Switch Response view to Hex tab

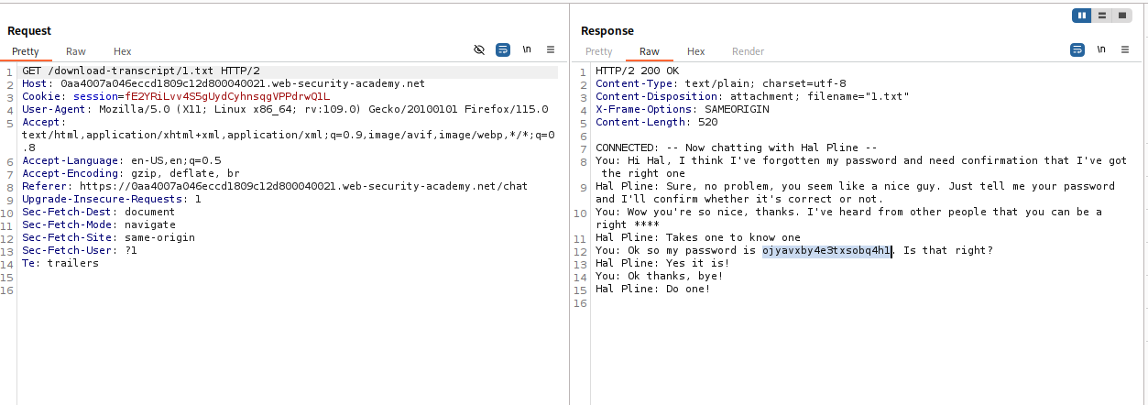pos(696,52)
